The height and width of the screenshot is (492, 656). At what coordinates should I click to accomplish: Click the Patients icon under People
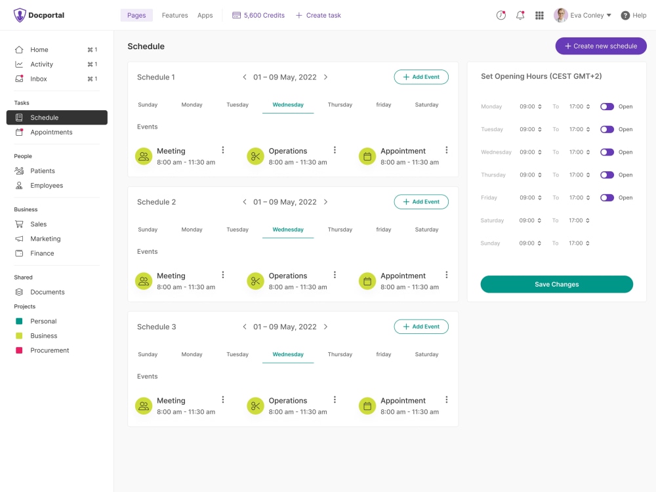click(18, 171)
